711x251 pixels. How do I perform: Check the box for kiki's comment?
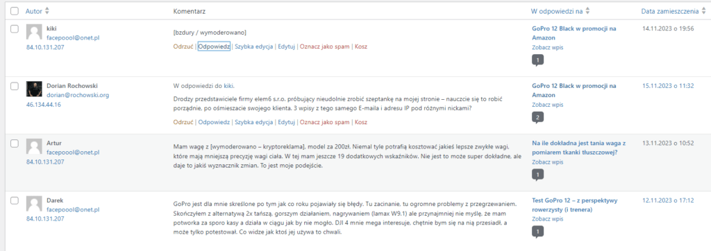click(x=15, y=29)
